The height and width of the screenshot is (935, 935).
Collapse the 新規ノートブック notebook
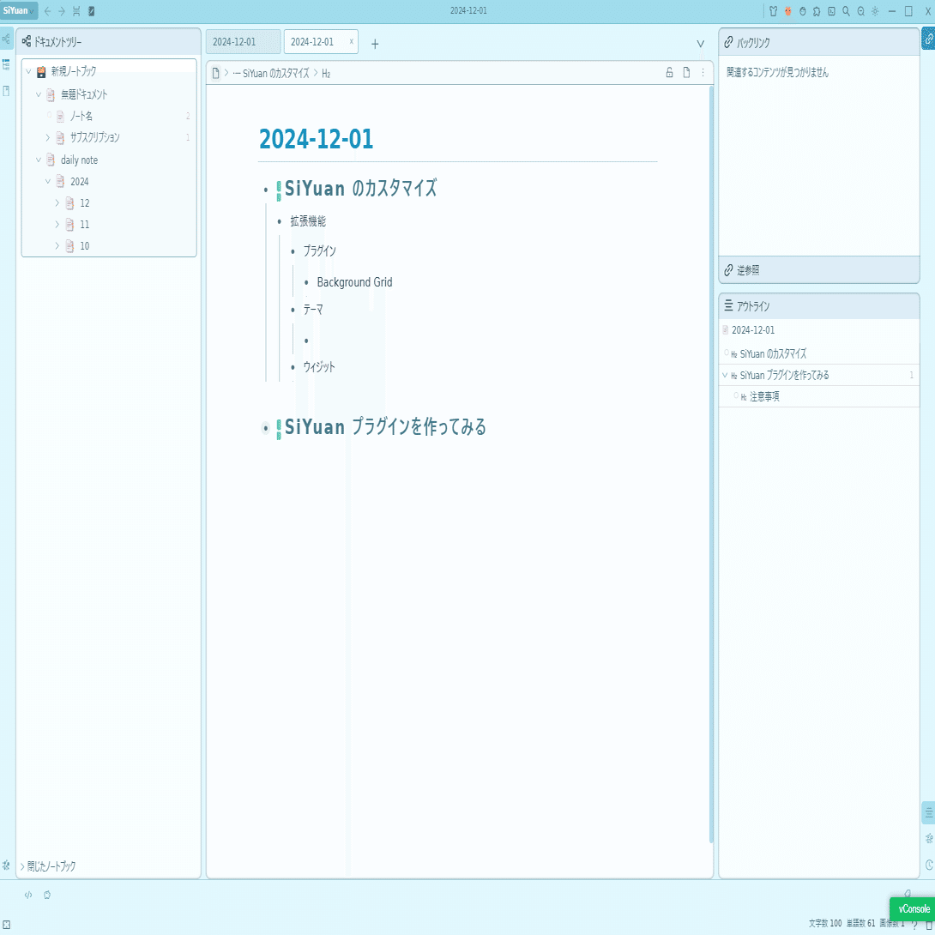pyautogui.click(x=28, y=71)
